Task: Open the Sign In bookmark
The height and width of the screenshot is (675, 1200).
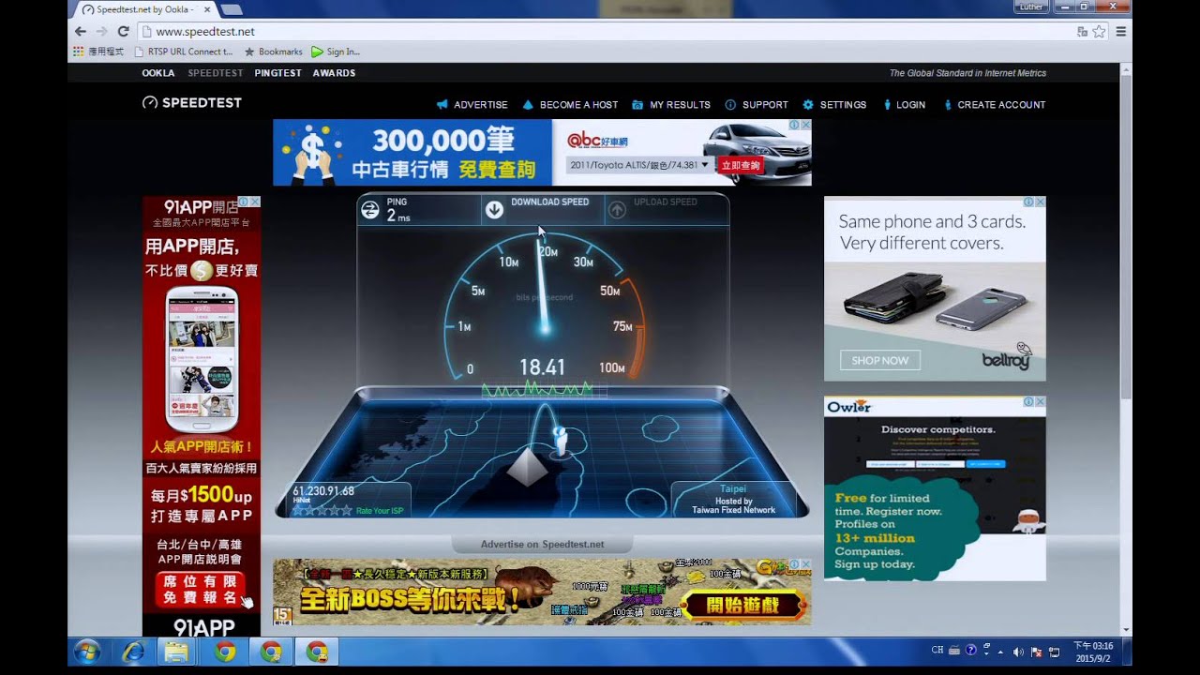Action: (335, 52)
